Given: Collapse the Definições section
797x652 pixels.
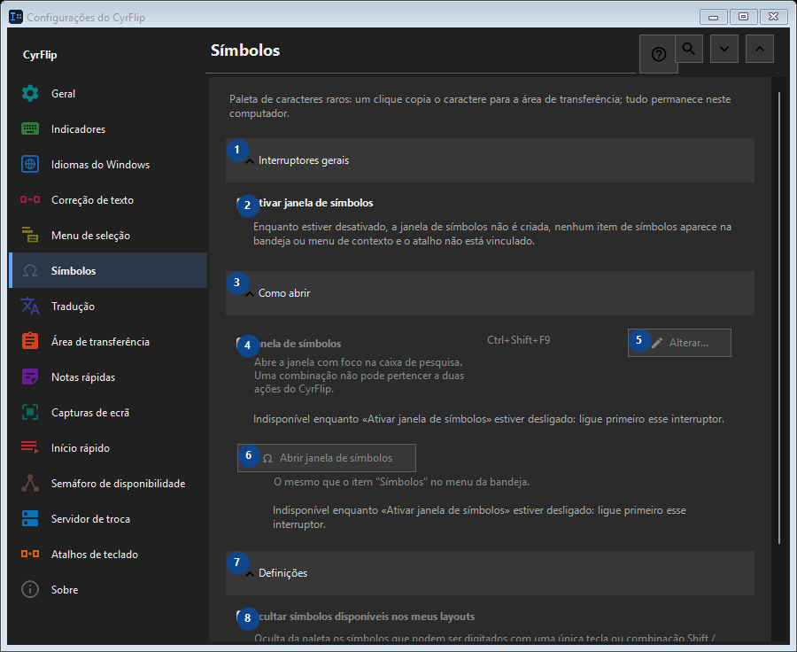Looking at the screenshot, I should [x=490, y=573].
